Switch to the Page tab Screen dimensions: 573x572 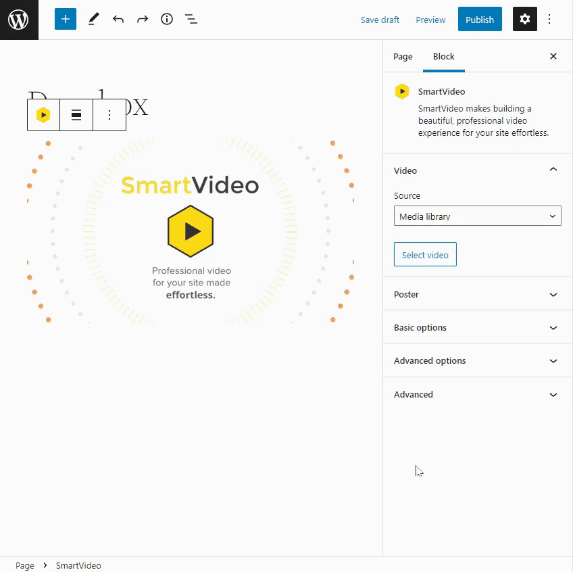[403, 56]
